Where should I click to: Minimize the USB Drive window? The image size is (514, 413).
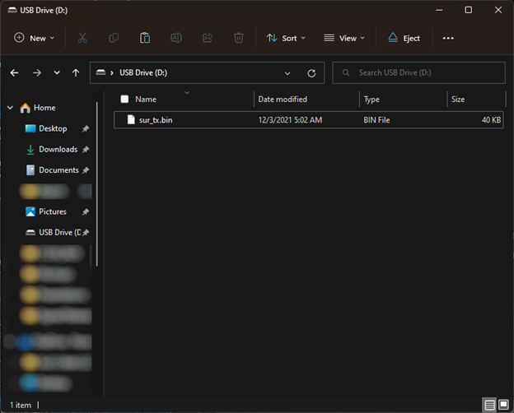pos(439,10)
